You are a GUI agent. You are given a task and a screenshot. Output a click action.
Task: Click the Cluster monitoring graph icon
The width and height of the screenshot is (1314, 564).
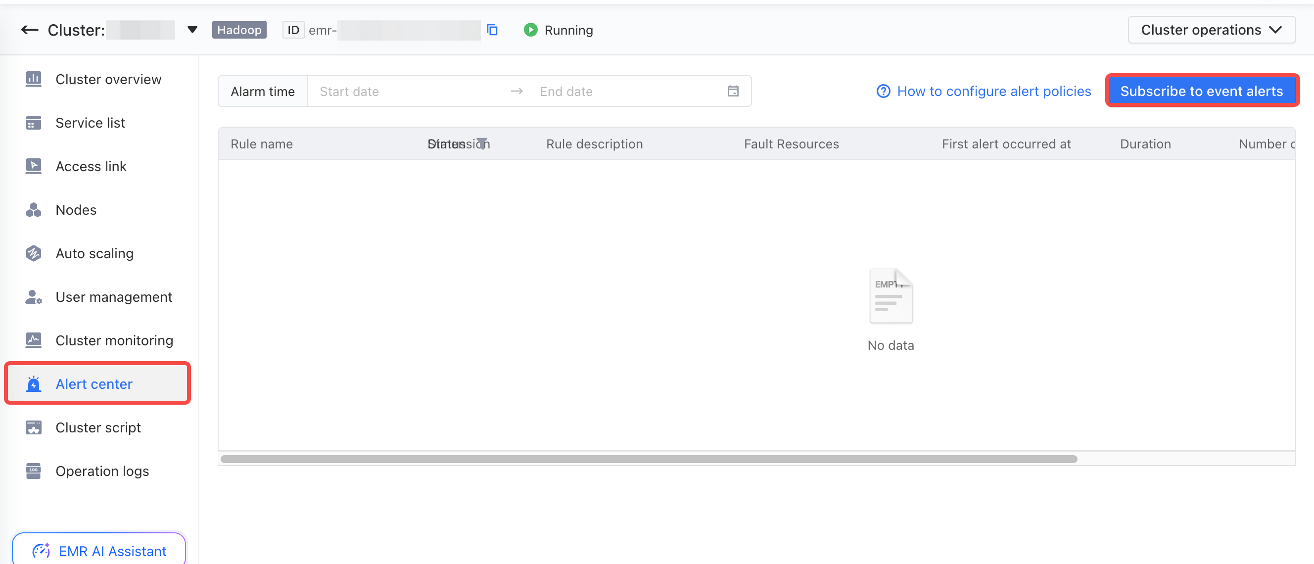click(34, 340)
